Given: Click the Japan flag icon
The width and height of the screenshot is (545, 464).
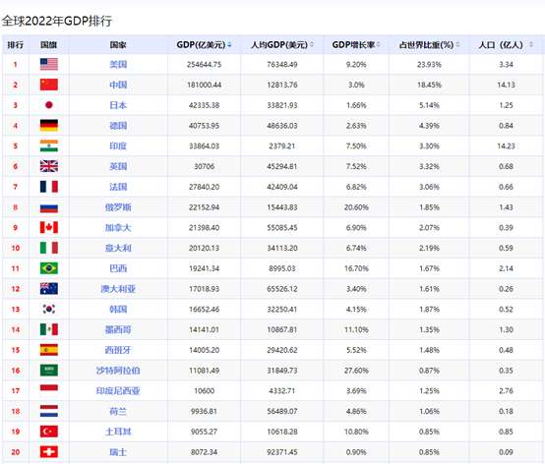Looking at the screenshot, I should tap(49, 105).
